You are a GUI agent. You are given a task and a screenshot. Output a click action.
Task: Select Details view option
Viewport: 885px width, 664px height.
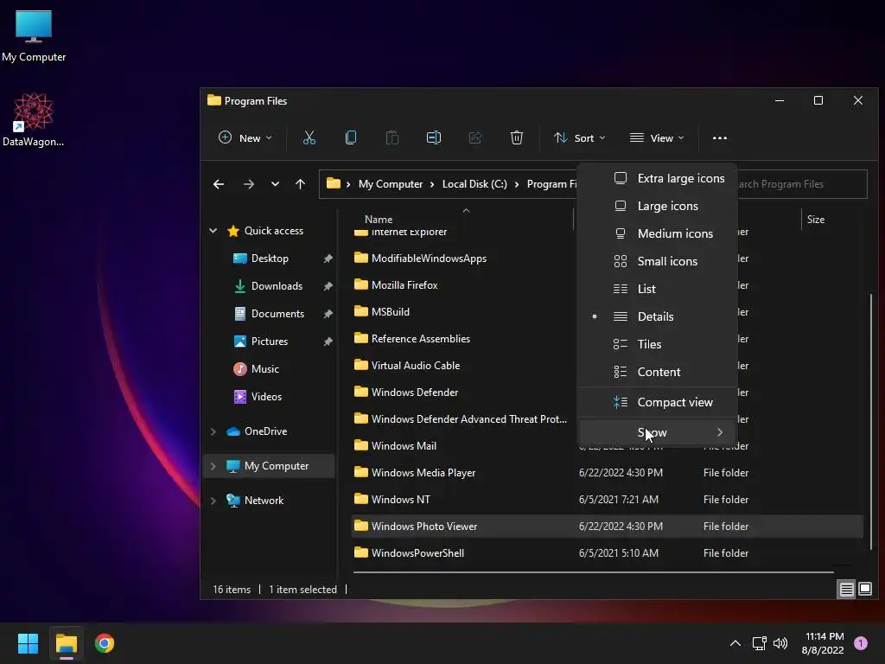[658, 316]
